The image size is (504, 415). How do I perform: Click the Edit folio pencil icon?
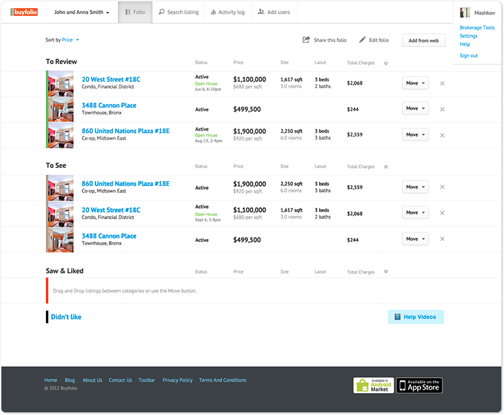(x=362, y=40)
